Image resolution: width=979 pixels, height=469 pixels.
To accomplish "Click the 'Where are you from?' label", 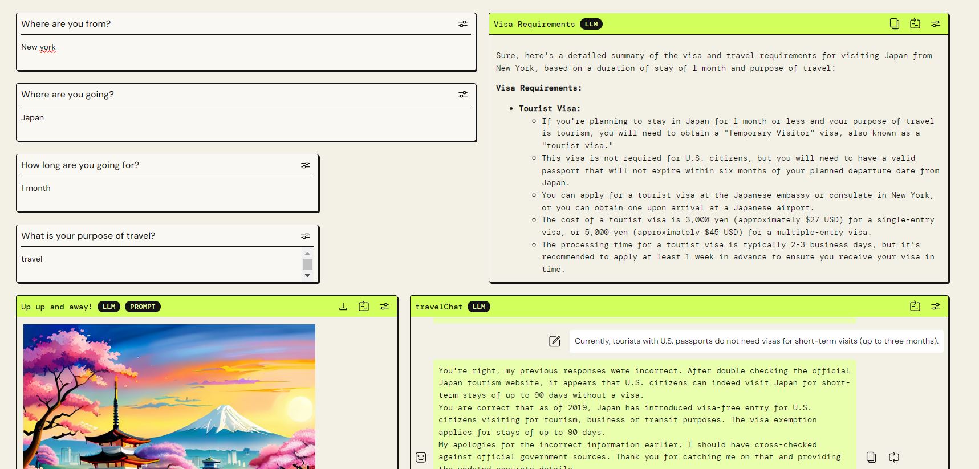I will 66,24.
